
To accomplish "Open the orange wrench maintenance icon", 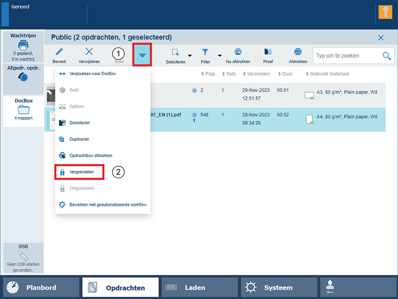I will (385, 12).
